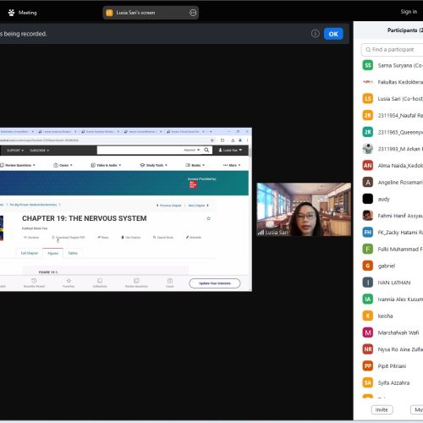The image size is (423, 423).
Task: Switch to the Figures tab
Action: point(53,253)
